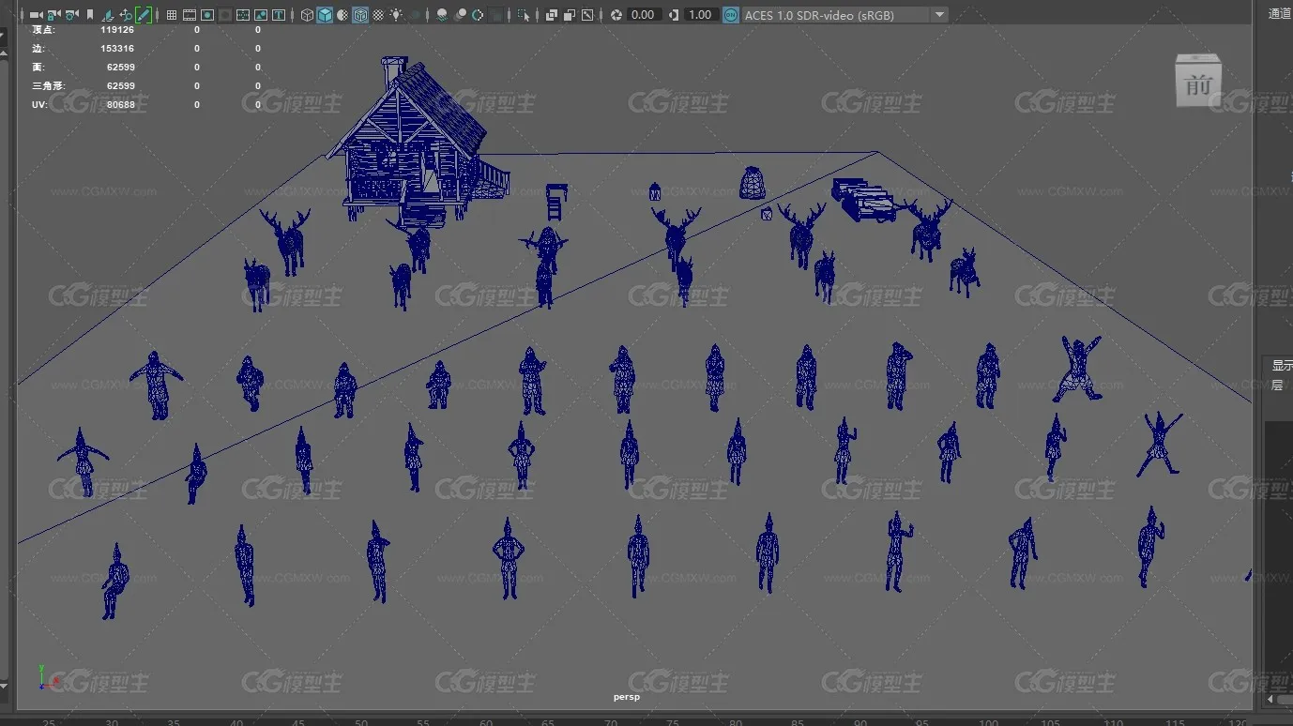Click the 面 row value 62599

121,68
